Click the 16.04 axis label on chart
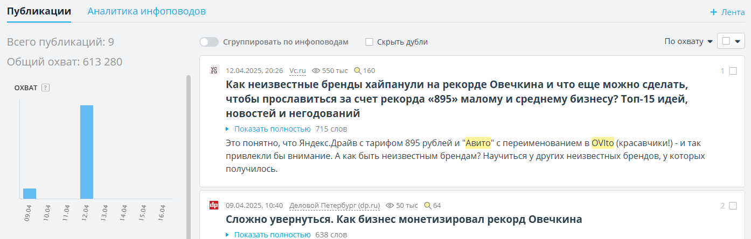This screenshot has height=239, width=751. click(162, 212)
